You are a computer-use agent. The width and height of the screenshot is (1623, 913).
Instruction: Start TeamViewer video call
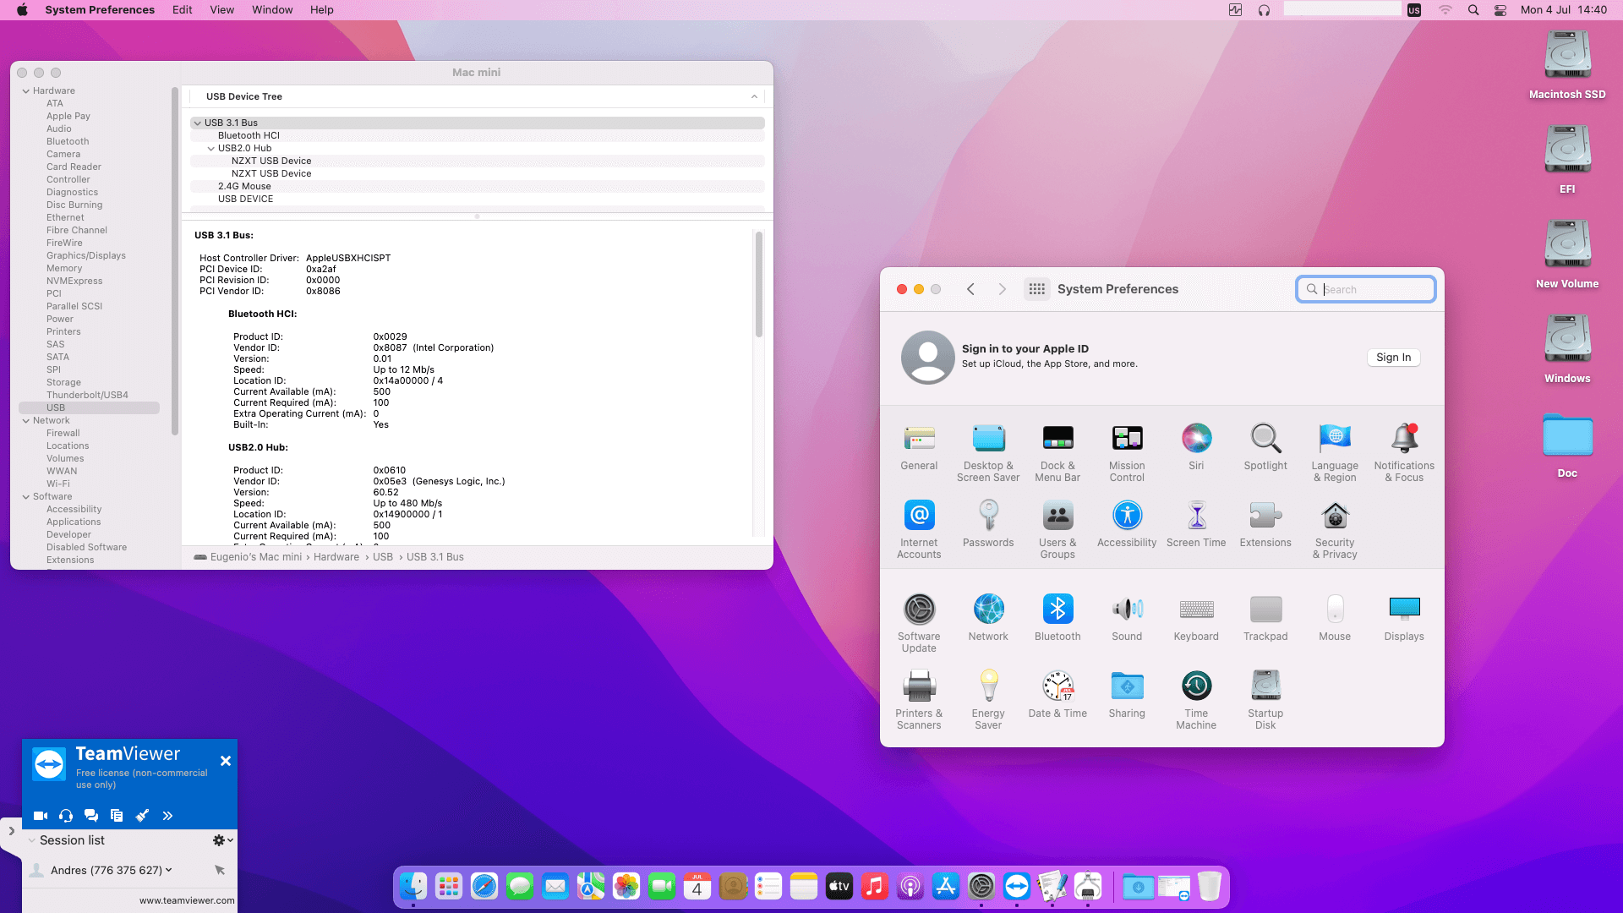click(41, 816)
